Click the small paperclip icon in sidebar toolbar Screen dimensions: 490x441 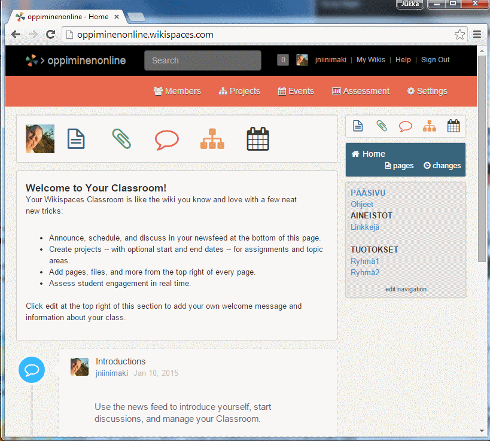(x=382, y=126)
